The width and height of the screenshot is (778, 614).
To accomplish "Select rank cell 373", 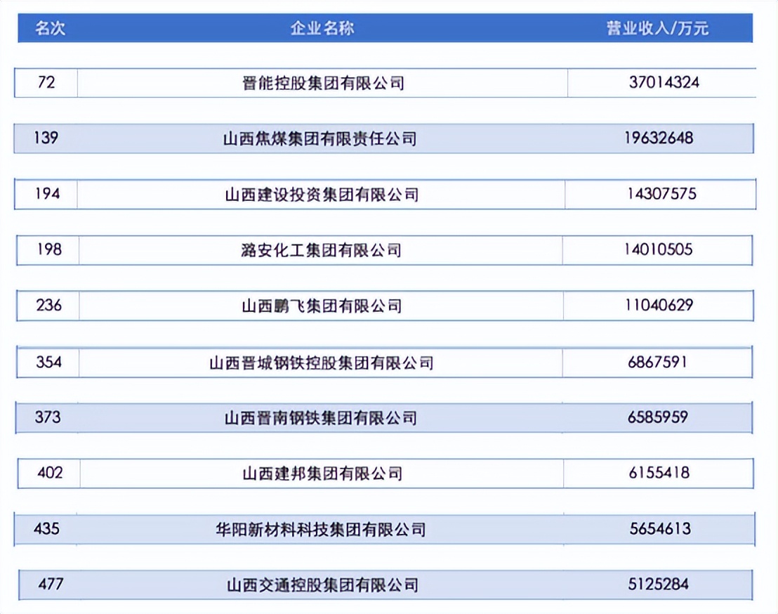I will [48, 417].
